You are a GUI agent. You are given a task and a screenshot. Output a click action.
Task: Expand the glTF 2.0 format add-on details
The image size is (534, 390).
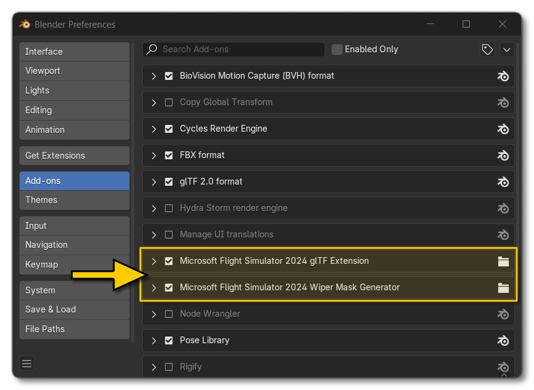pos(153,182)
